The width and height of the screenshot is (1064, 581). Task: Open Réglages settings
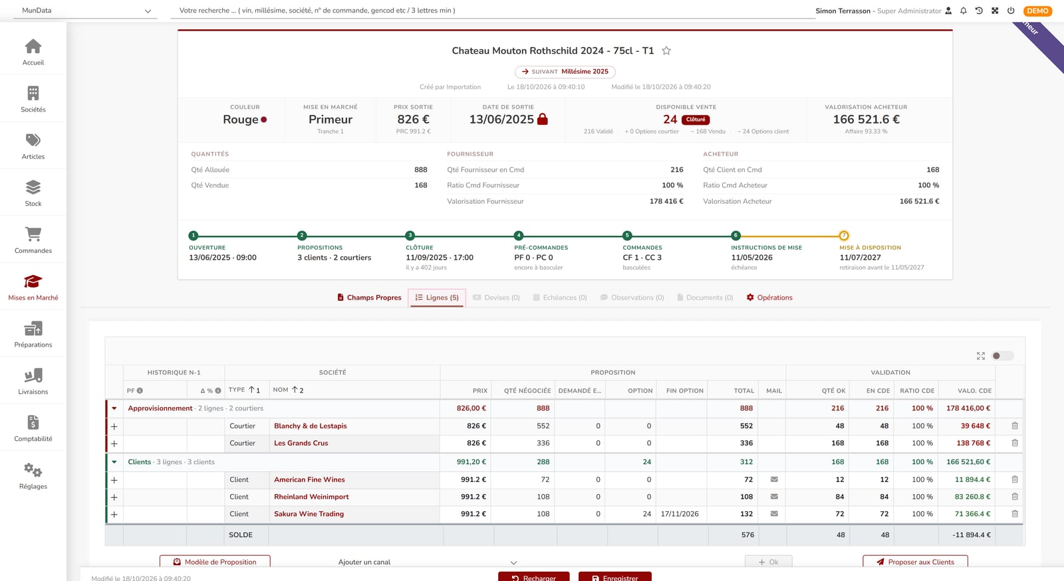33,476
